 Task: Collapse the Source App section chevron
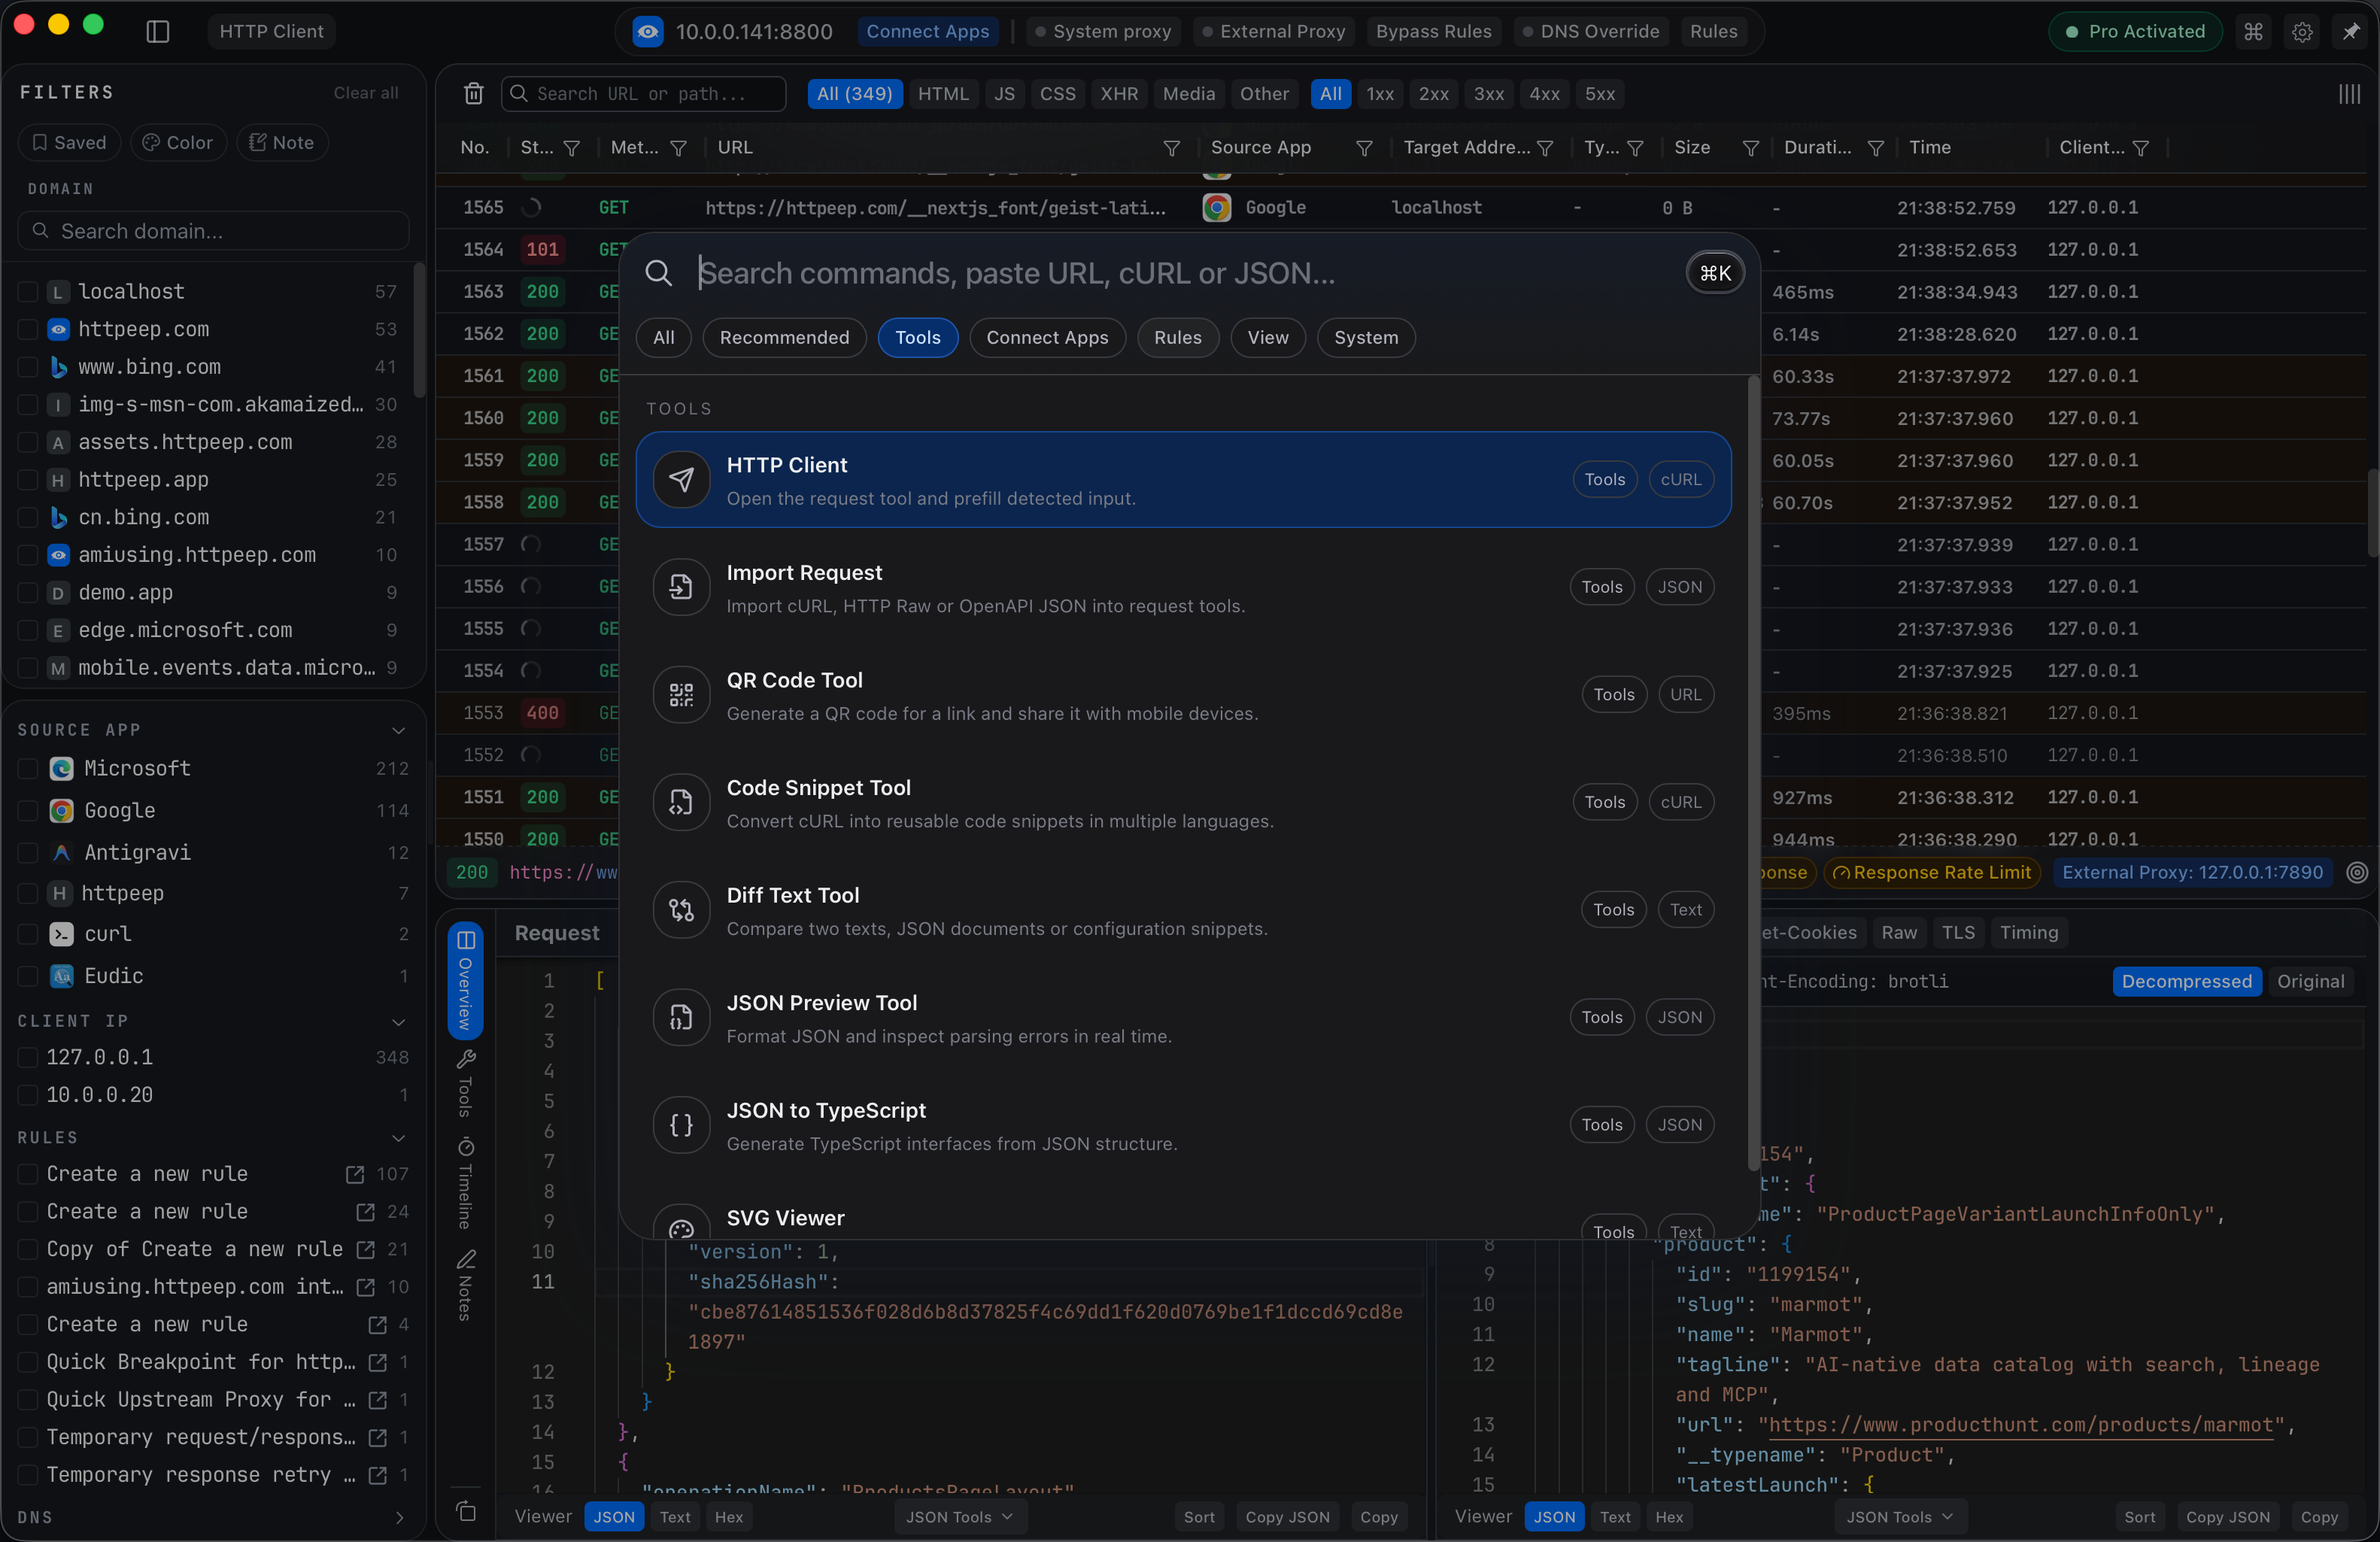[399, 730]
